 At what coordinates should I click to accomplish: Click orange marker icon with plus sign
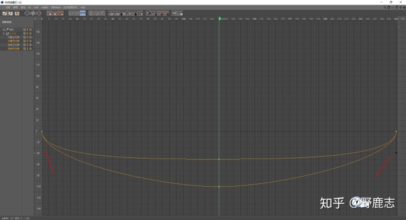(x=55, y=13)
